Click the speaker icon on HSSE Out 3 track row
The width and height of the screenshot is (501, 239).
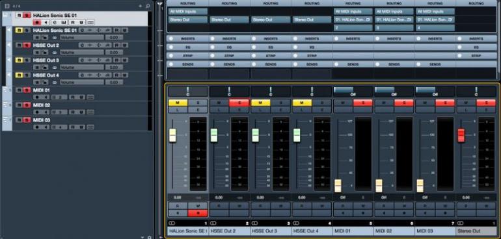tap(9, 60)
